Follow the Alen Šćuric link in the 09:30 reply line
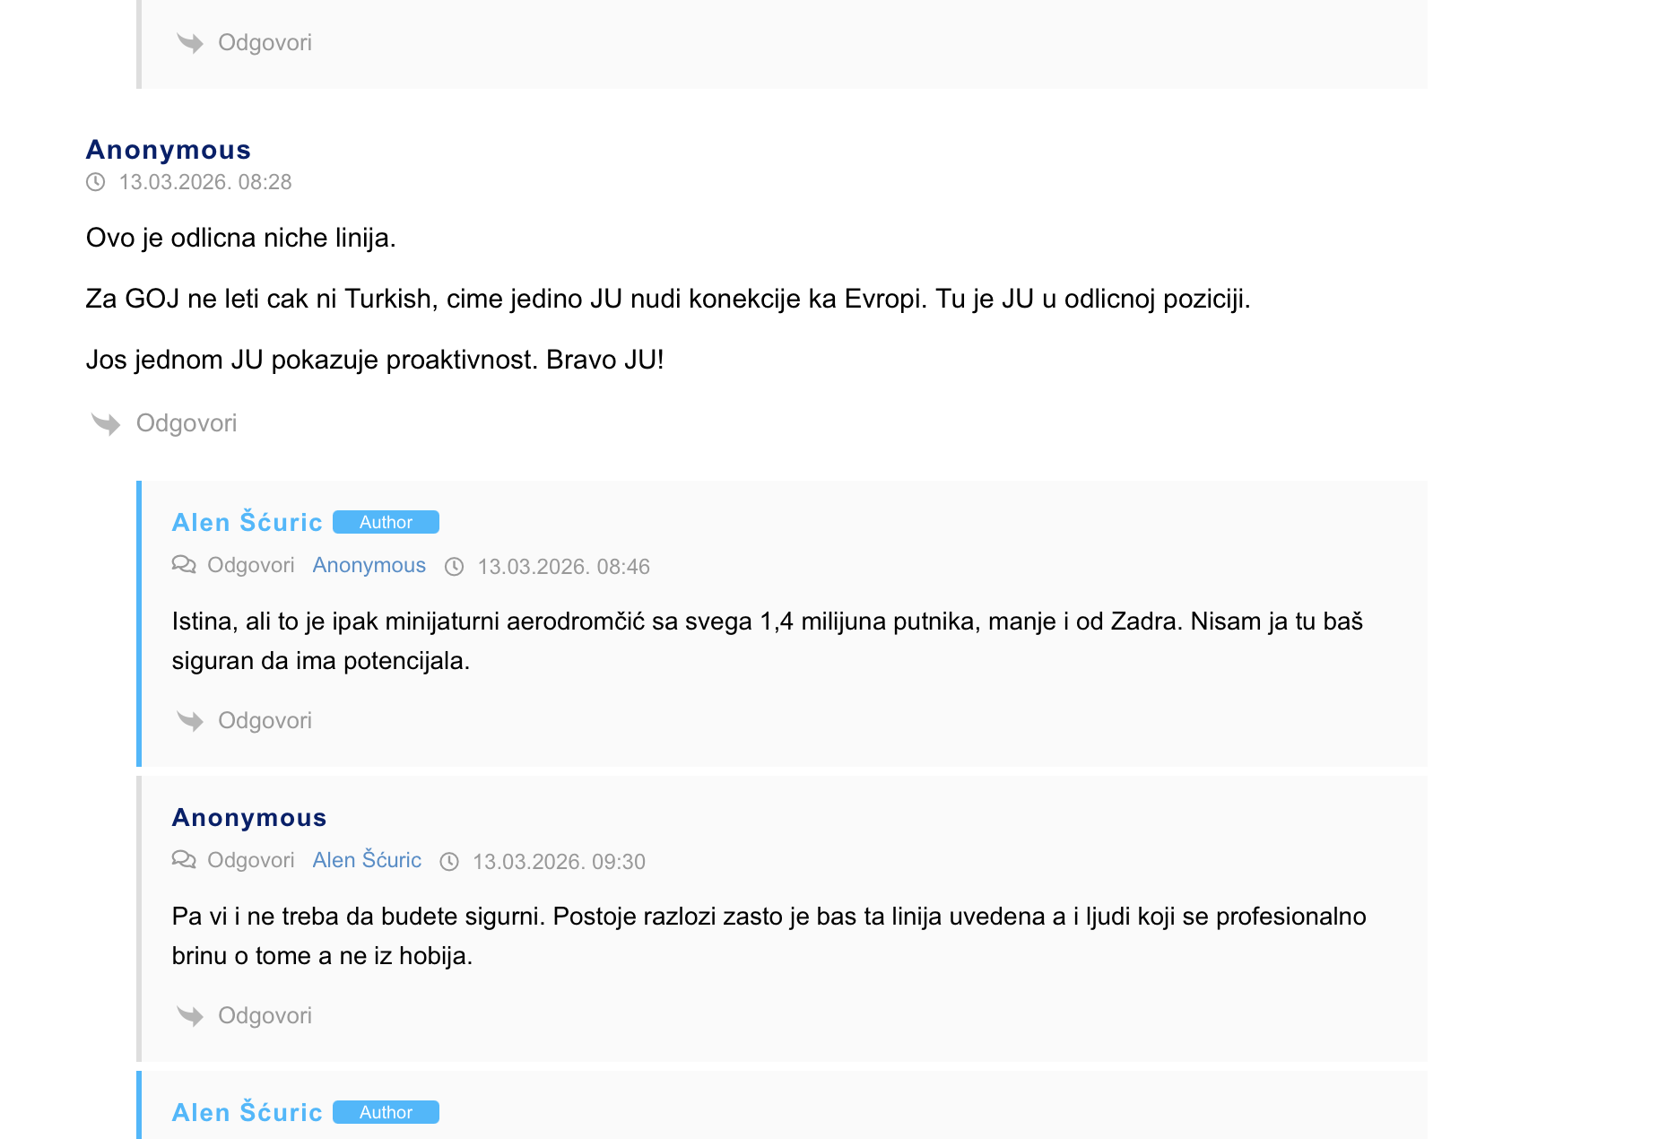Screen dimensions: 1659x1139 click(x=367, y=860)
